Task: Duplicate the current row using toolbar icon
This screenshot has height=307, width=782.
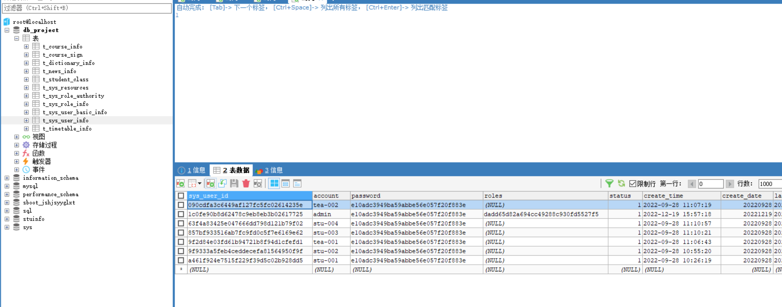Action: (223, 183)
